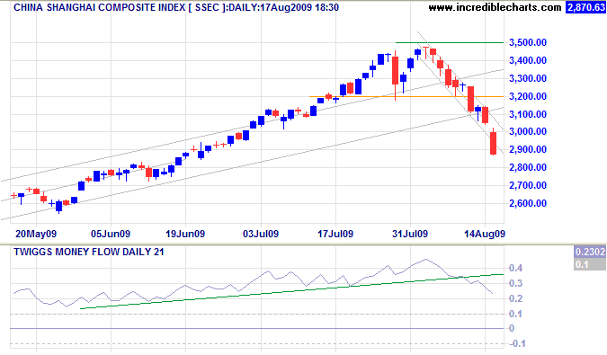Screen dimensions: 607x355
Task: Select the 05Jun09 date label
Action: click(111, 234)
